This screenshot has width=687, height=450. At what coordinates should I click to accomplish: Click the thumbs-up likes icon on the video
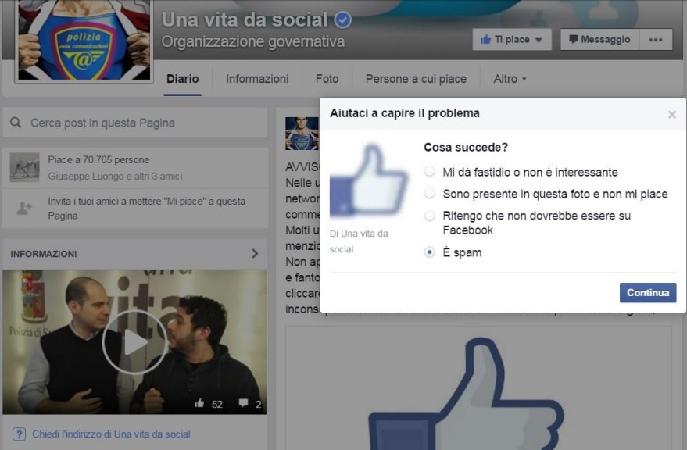[x=199, y=403]
